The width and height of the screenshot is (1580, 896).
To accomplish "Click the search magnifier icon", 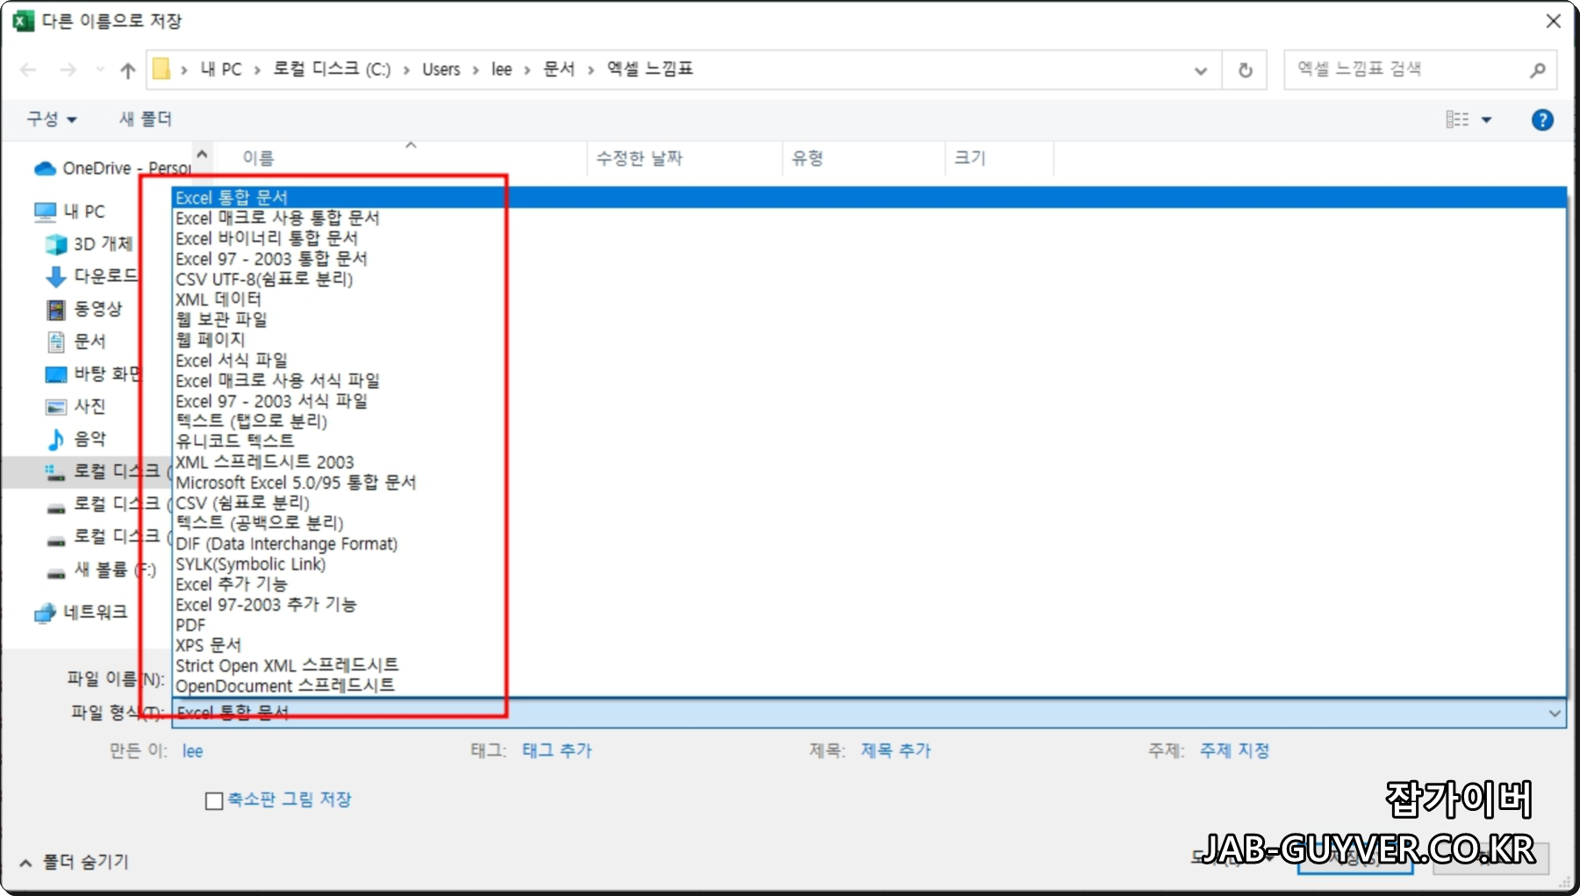I will [x=1537, y=70].
